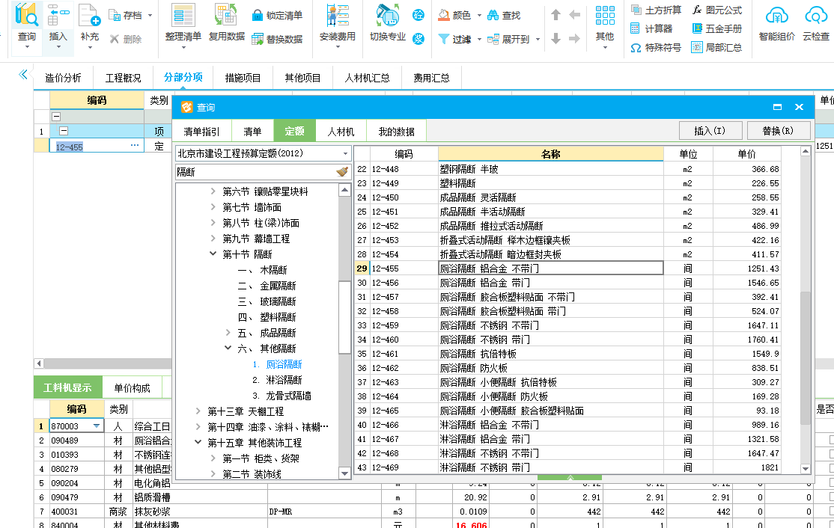Open 土方折算 tool
The width and height of the screenshot is (834, 528).
tap(656, 10)
